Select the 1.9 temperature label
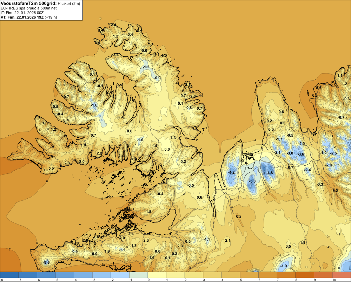Screen dimensions: 351x282 tap(107, 251)
